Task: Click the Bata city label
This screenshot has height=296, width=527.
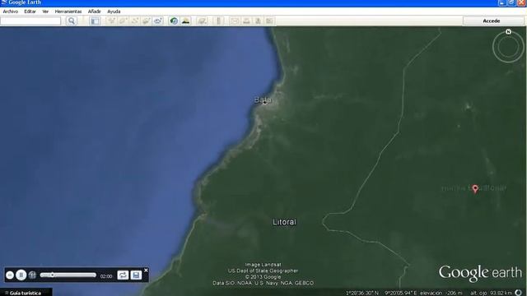Action: point(263,99)
